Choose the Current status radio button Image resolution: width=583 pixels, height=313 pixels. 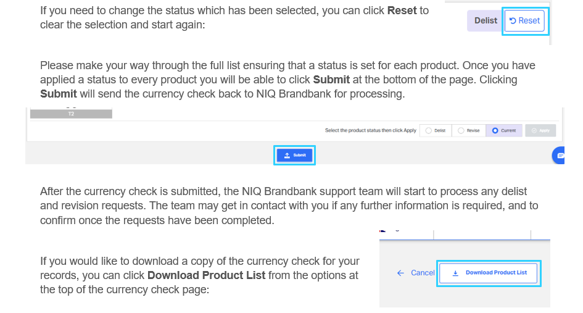[x=504, y=131]
